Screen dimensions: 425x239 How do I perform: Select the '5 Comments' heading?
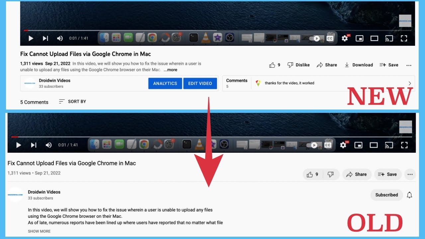[34, 102]
